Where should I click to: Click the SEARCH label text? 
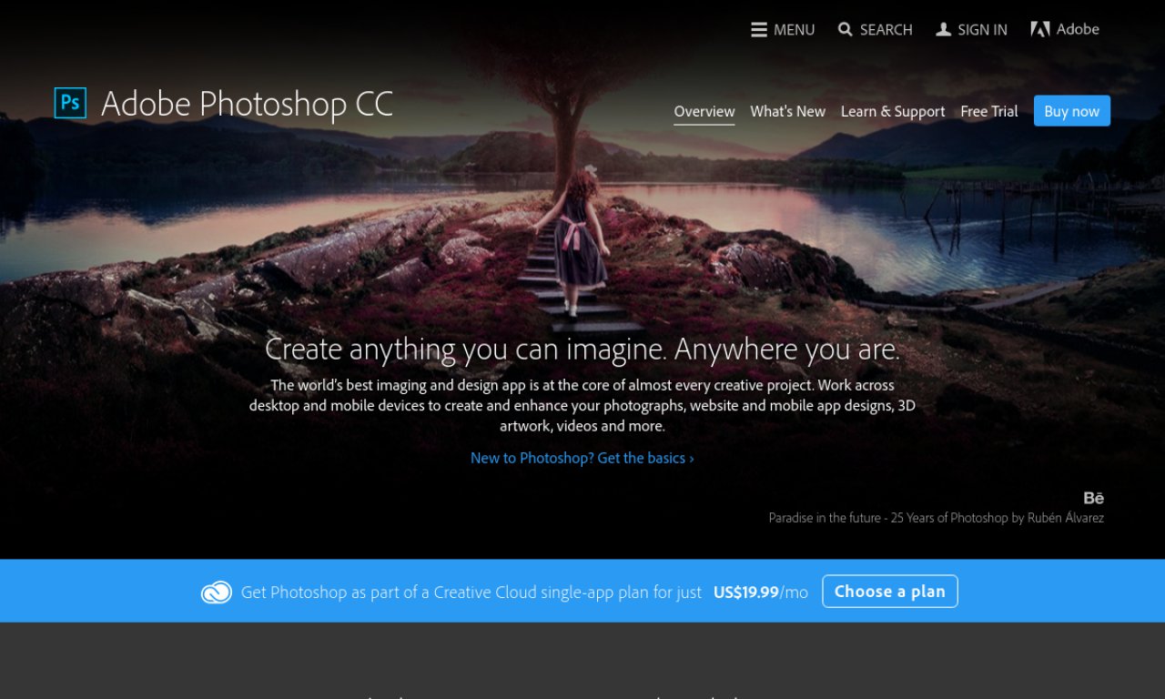pyautogui.click(x=886, y=30)
